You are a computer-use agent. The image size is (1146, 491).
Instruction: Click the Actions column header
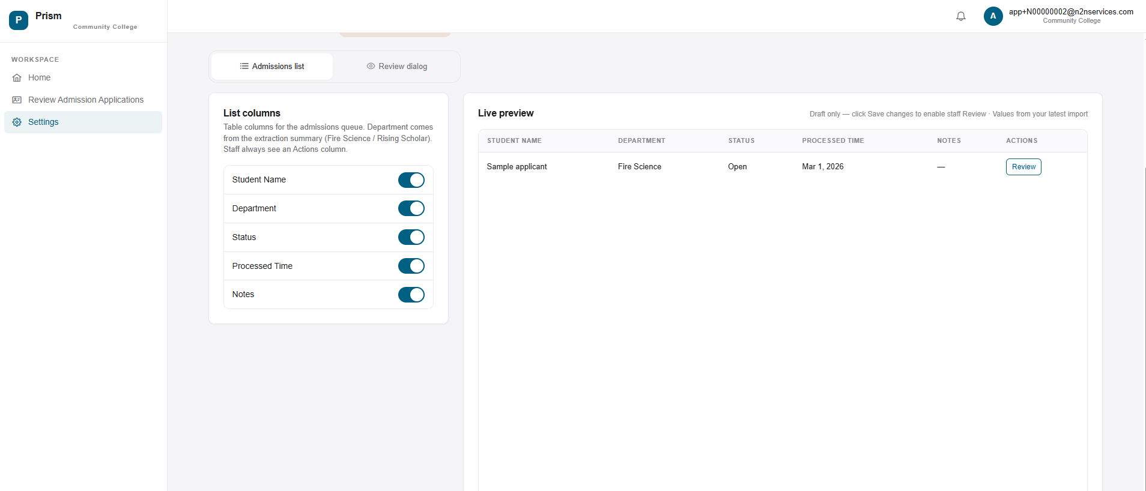1022,140
